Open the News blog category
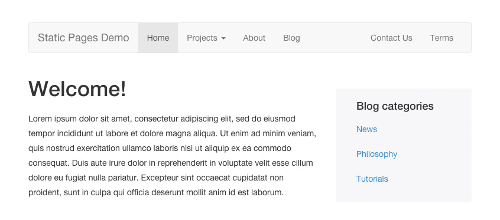The height and width of the screenshot is (220, 500). click(366, 129)
